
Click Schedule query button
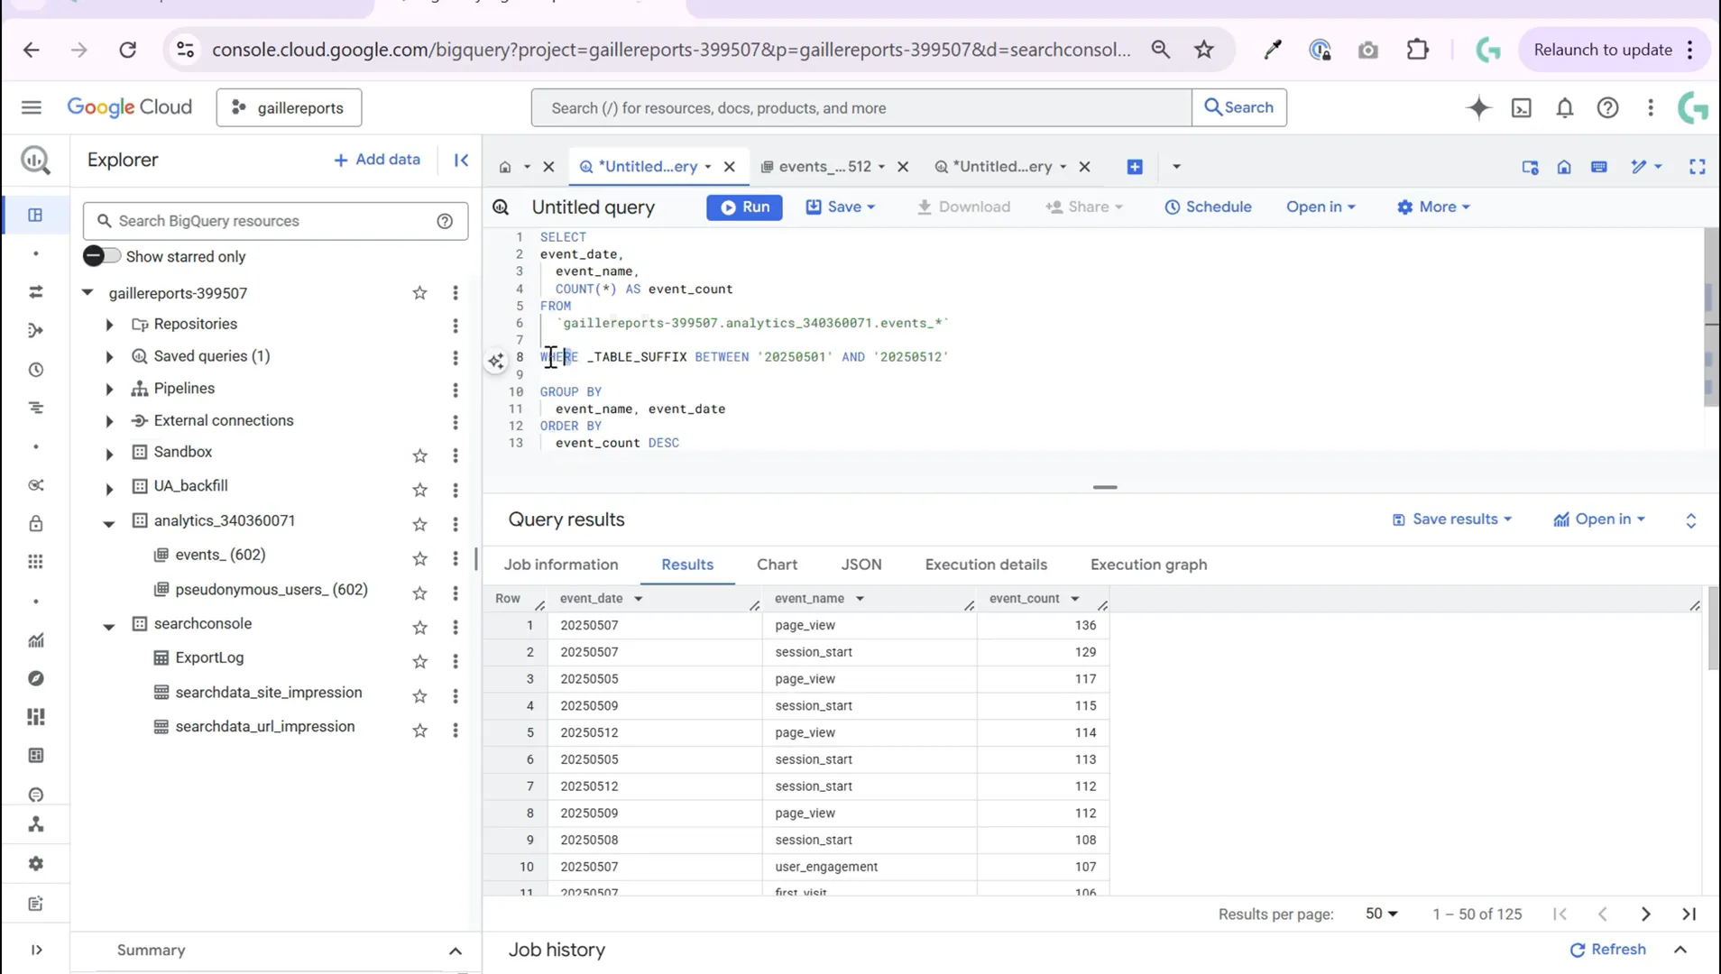pyautogui.click(x=1208, y=207)
